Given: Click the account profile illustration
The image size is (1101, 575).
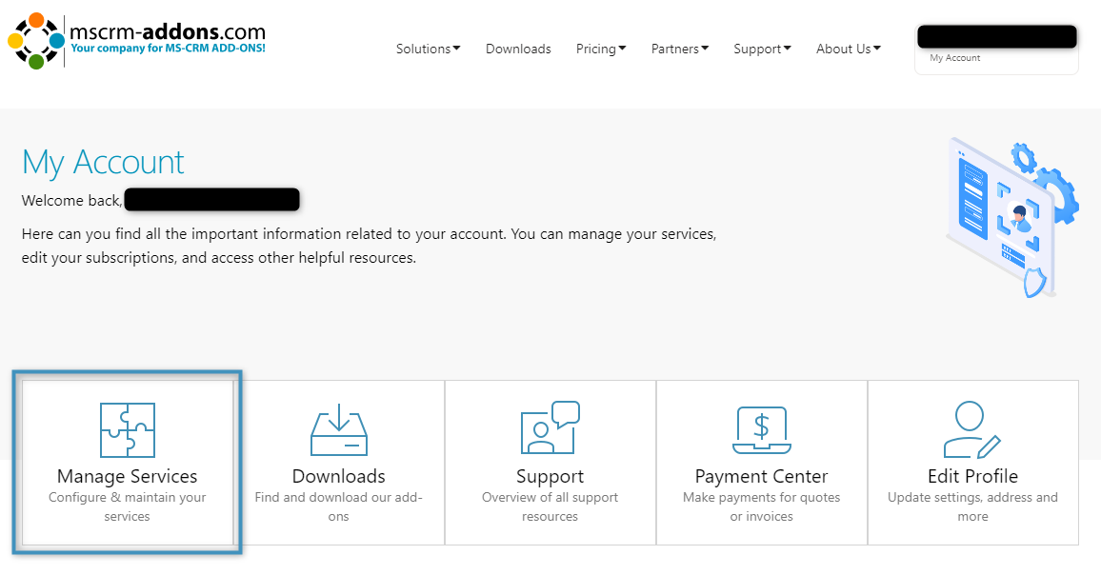Looking at the screenshot, I should tap(1011, 217).
